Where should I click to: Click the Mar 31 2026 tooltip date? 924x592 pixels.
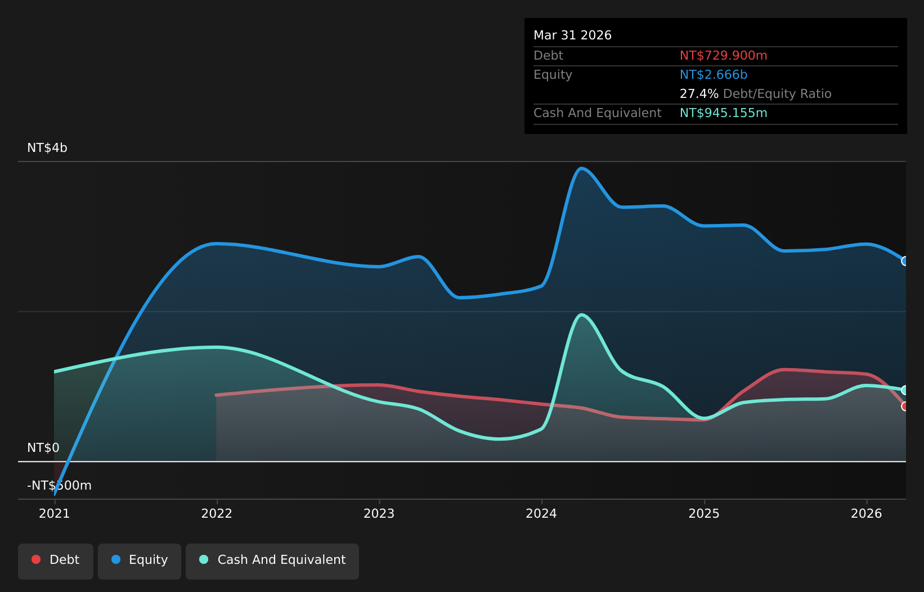pos(572,35)
